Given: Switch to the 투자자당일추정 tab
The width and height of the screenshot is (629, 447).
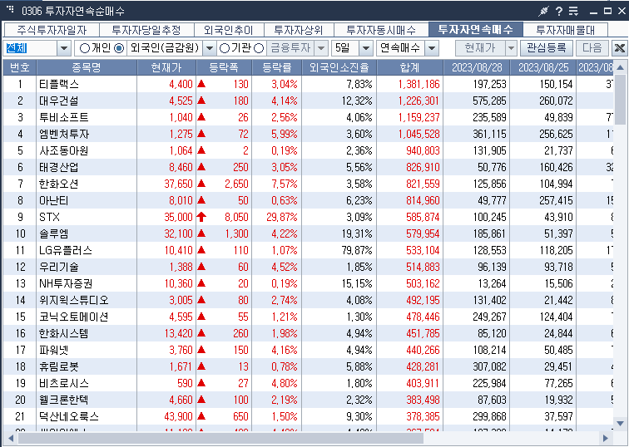Looking at the screenshot, I should (146, 30).
